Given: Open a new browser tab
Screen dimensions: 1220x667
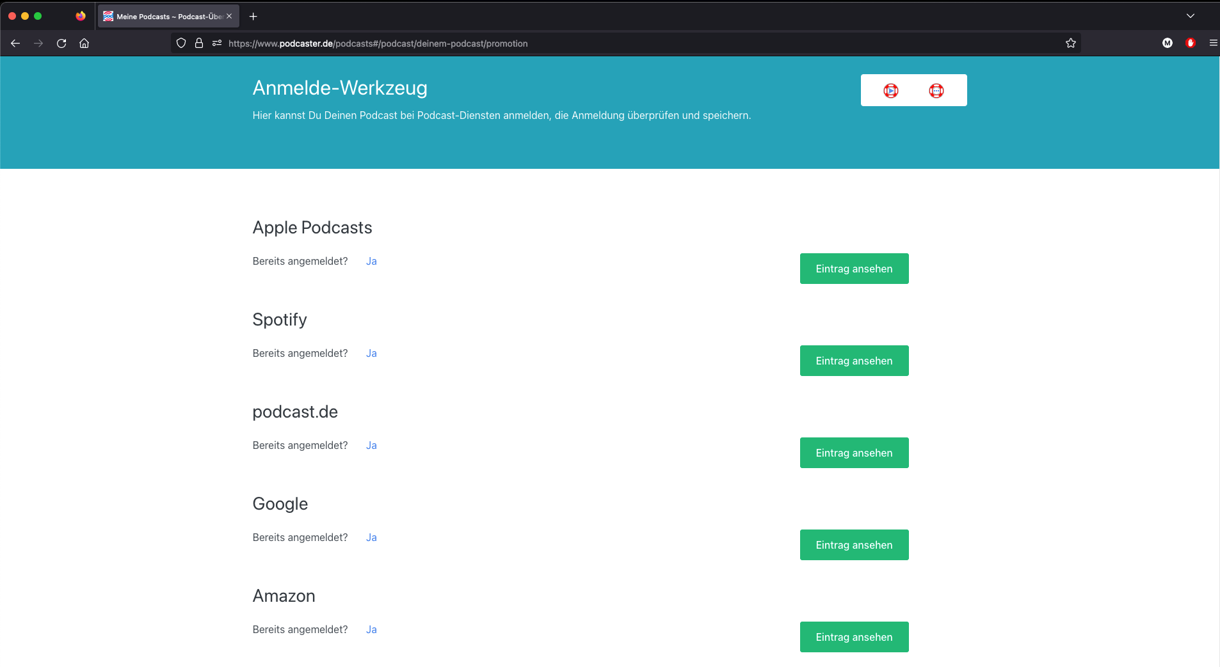Looking at the screenshot, I should pyautogui.click(x=253, y=17).
